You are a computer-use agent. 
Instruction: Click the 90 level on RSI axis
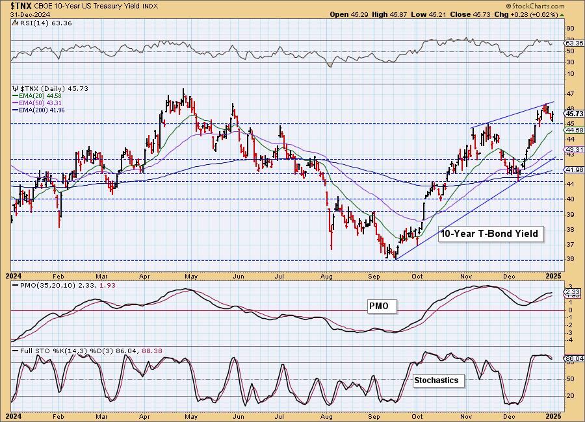[x=571, y=29]
